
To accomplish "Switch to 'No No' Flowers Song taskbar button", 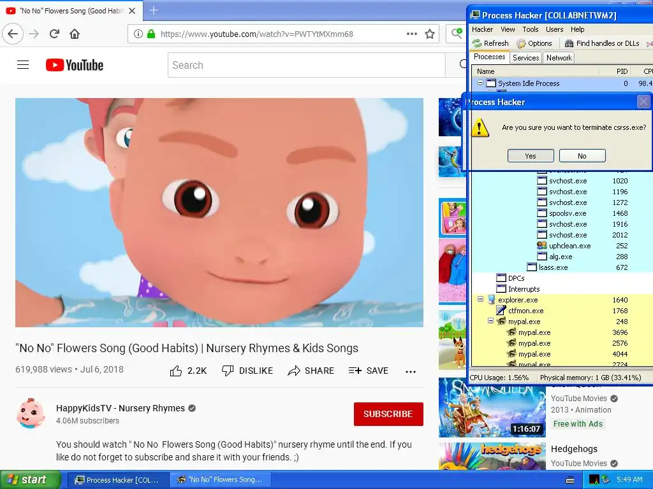I will (x=221, y=480).
